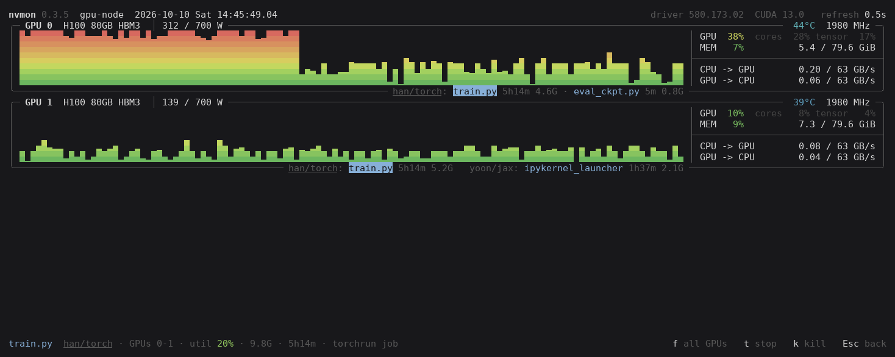This screenshot has height=357, width=895.
Task: Click the nvmon application name
Action: [22, 15]
